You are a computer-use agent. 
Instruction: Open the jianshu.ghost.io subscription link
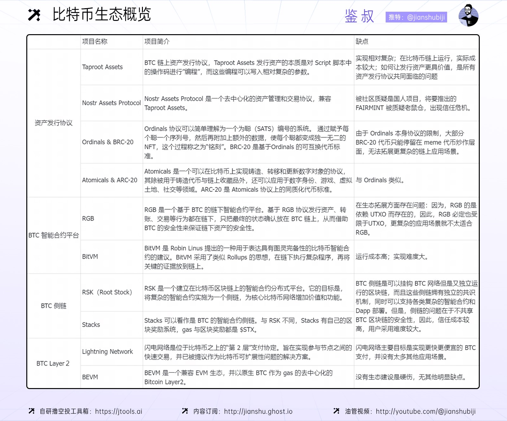(258, 411)
